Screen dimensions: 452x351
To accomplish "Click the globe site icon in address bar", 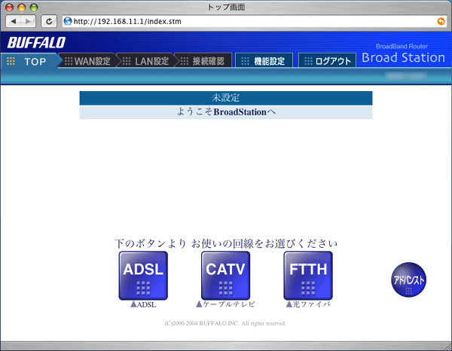I will (x=68, y=21).
